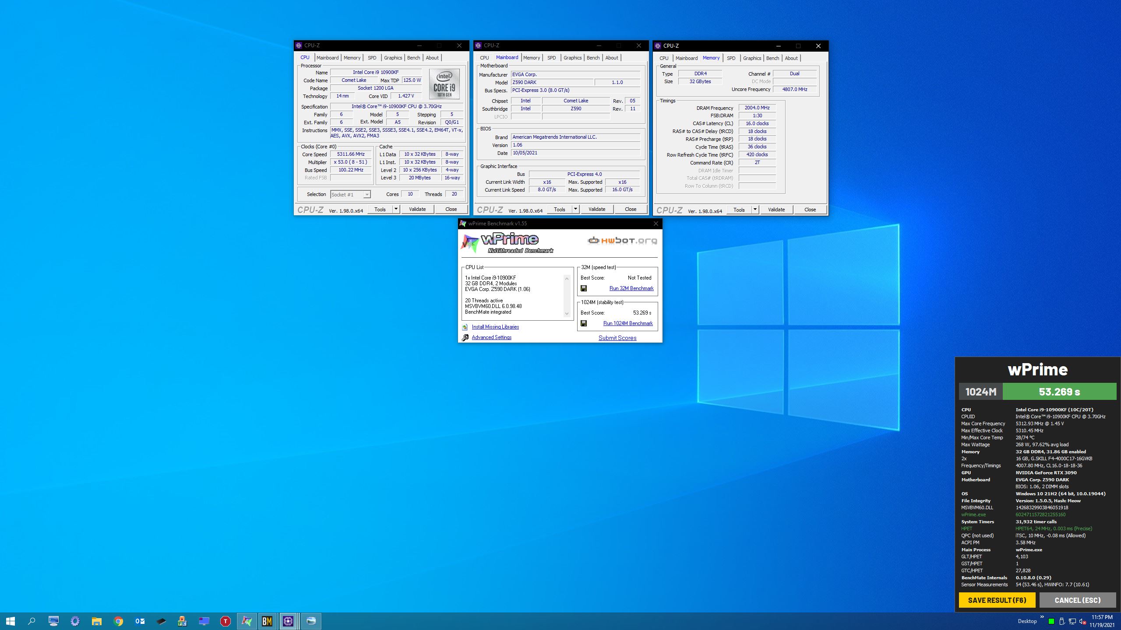Click the Run 1024M Benchmark link
This screenshot has width=1121, height=630.
coord(628,323)
